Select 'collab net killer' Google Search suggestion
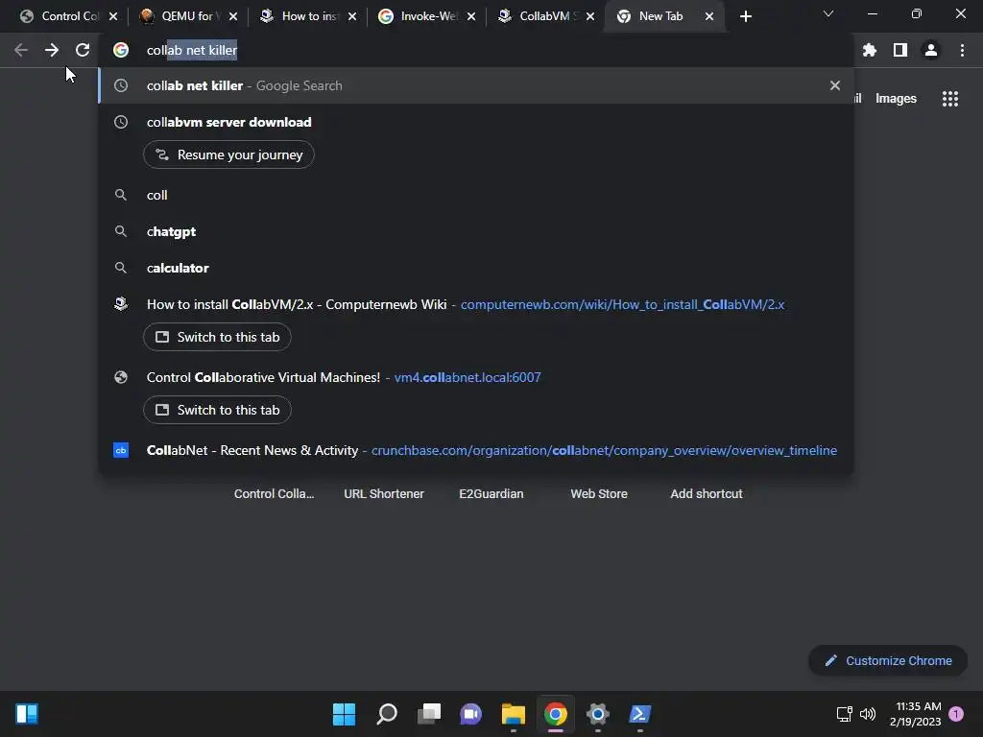 [476, 85]
